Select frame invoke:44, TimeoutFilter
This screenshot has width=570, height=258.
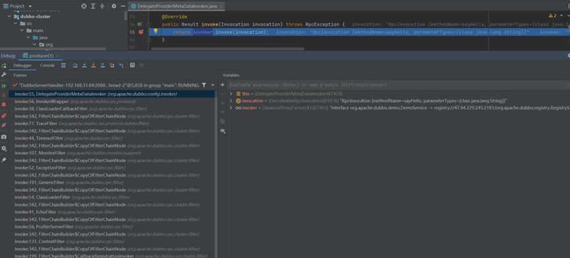[111, 138]
